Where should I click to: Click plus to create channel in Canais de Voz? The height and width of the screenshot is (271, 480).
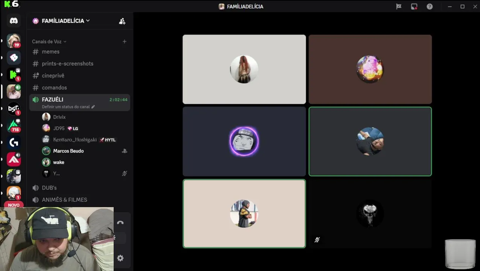click(x=124, y=41)
